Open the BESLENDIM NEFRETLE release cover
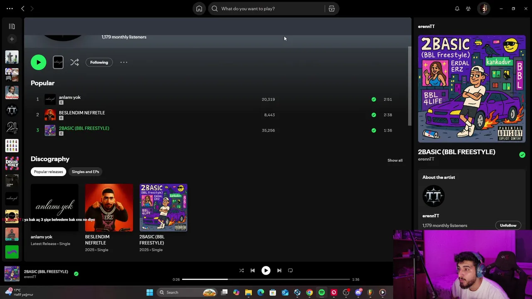The image size is (532, 299). point(109,208)
